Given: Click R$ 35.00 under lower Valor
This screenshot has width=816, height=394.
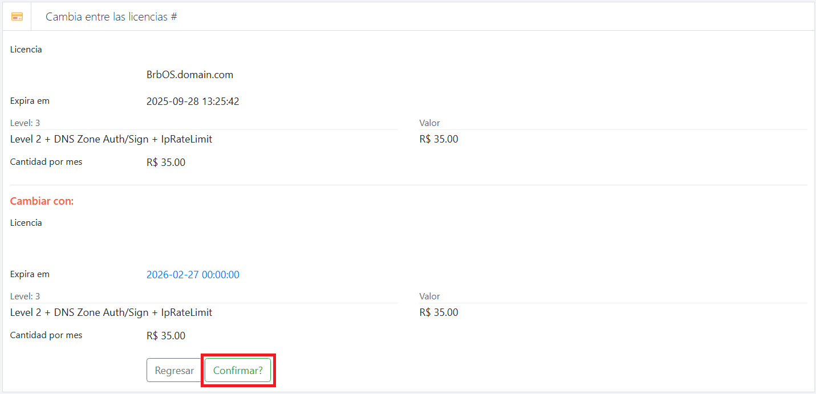Looking at the screenshot, I should click(x=439, y=312).
